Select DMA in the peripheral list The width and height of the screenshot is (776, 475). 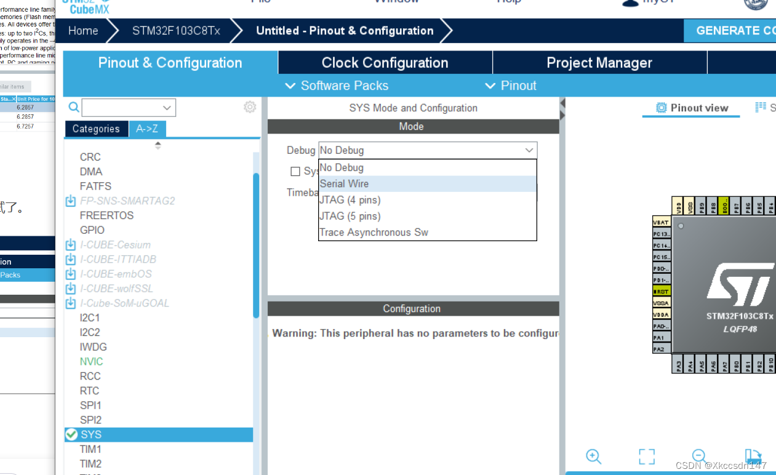click(91, 172)
